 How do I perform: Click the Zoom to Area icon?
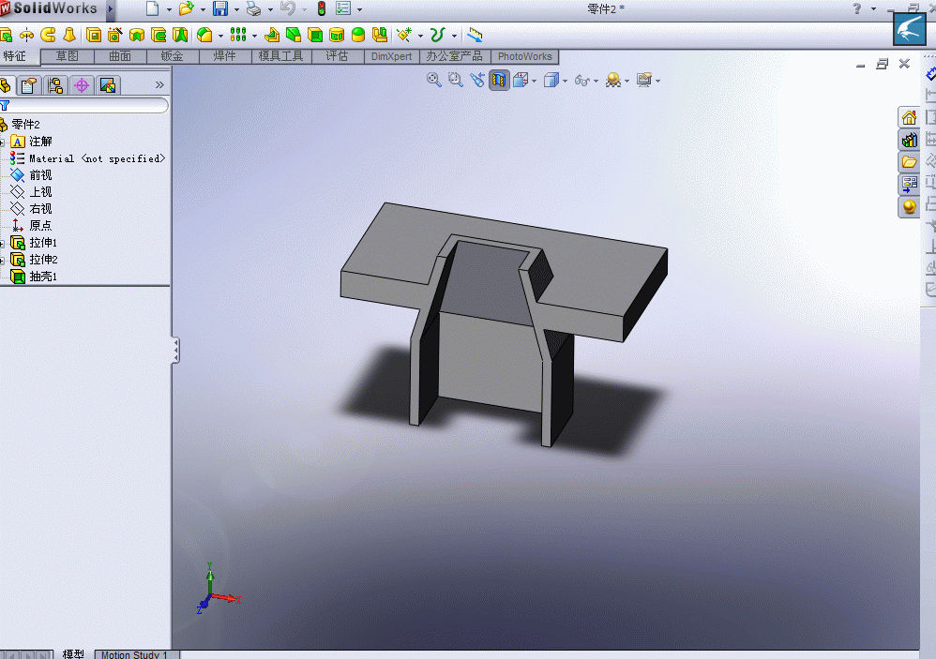click(x=456, y=80)
